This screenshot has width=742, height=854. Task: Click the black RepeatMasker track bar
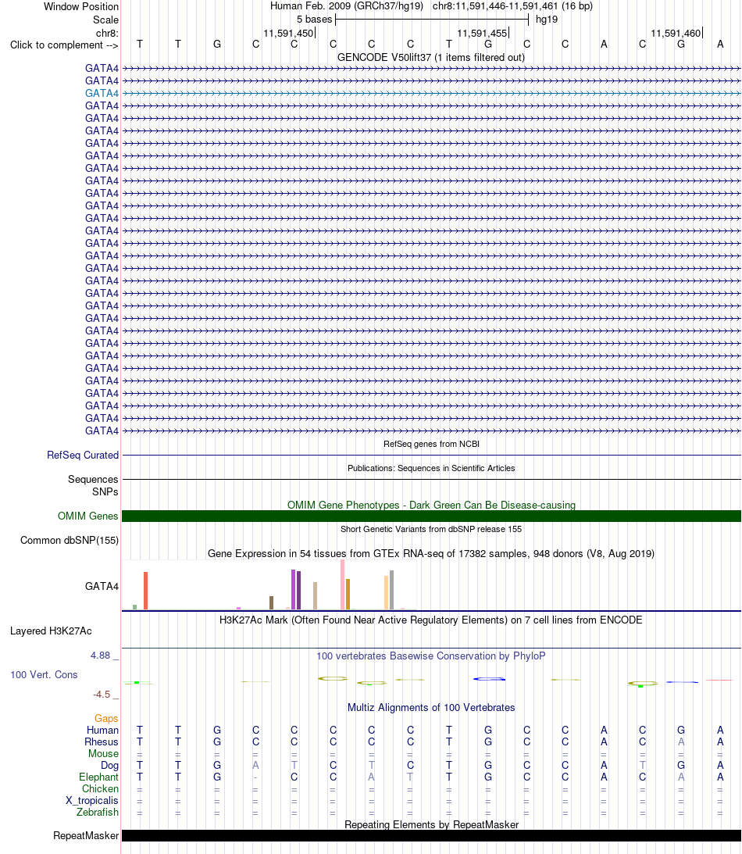coord(431,835)
